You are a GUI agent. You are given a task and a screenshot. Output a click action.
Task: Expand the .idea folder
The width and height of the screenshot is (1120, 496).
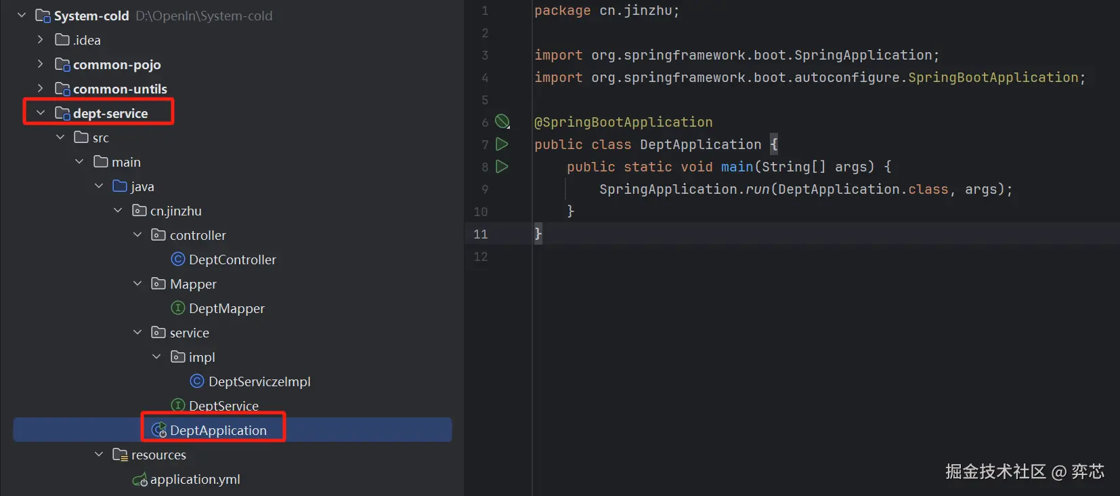tap(41, 39)
